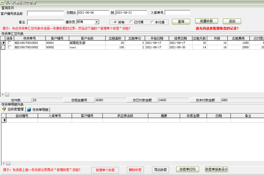This screenshot has height=175, width=264.
Task: Click the 摘要 column header
Action: pos(164,116)
